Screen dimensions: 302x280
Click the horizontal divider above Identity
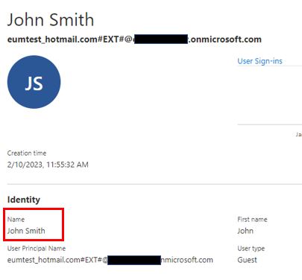(x=154, y=184)
